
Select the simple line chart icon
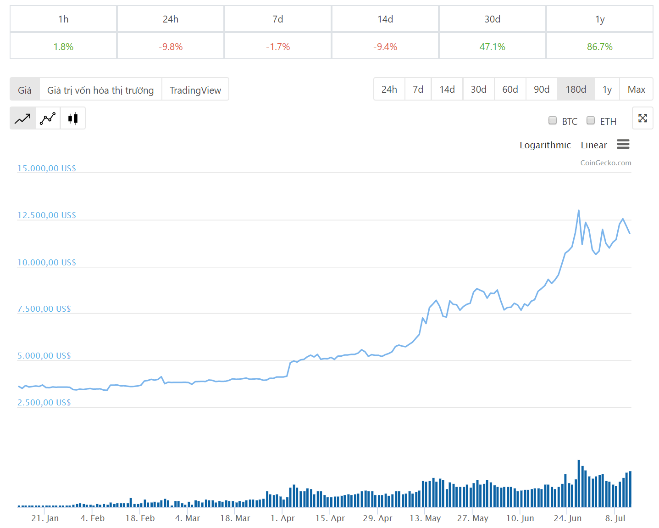tap(22, 118)
